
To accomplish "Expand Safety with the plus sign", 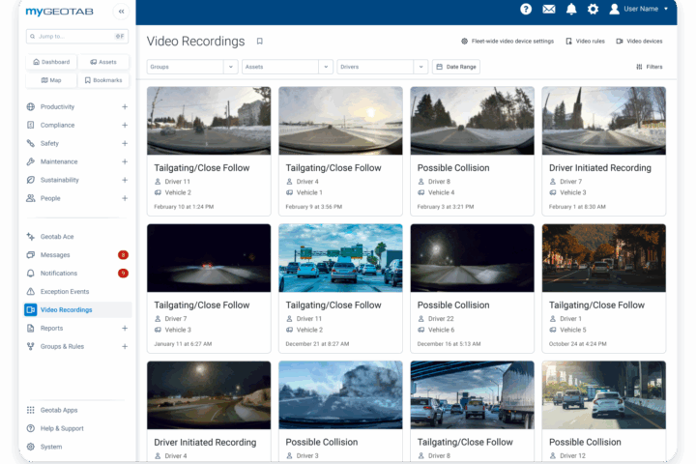I will point(125,143).
